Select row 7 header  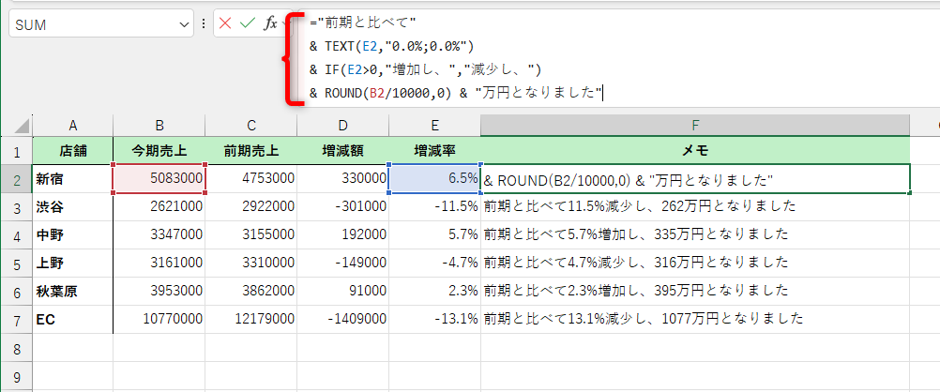point(16,320)
